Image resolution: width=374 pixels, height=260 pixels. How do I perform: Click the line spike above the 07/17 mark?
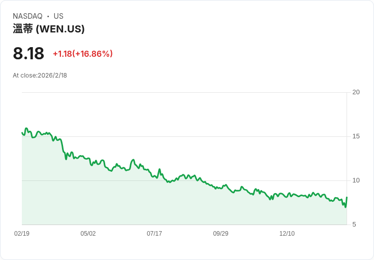click(x=160, y=169)
